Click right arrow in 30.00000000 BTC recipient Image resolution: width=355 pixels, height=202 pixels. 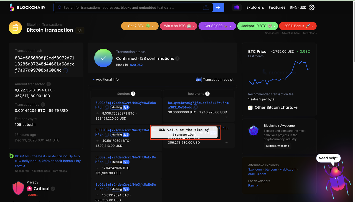[227, 117]
